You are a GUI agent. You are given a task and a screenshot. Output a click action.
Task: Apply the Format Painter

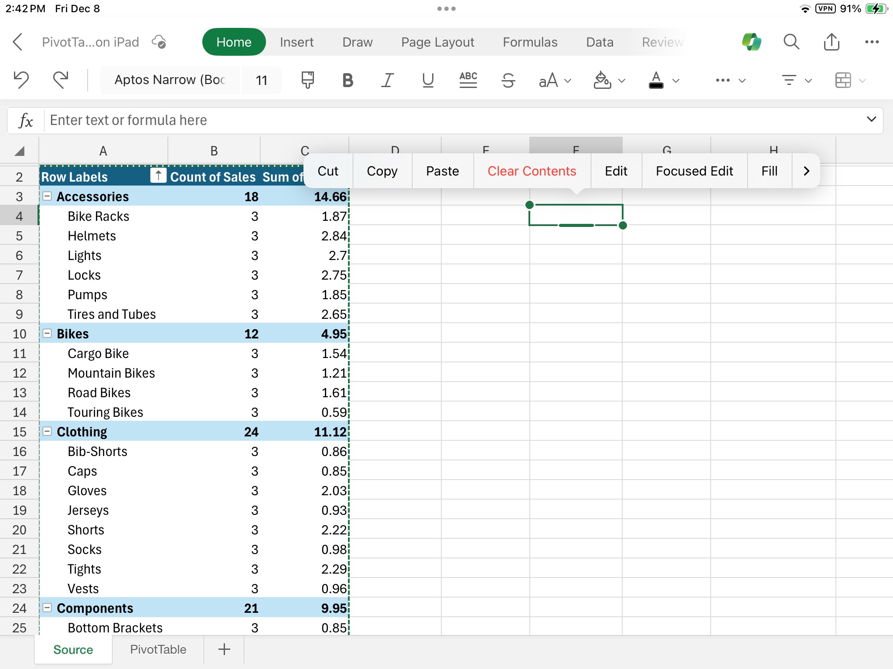(307, 80)
